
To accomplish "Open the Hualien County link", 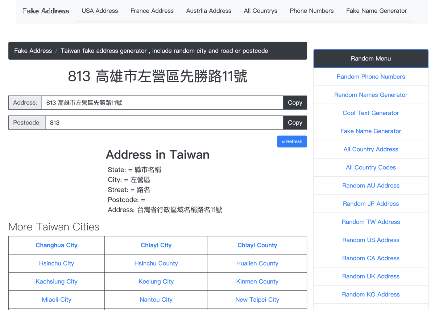I will (257, 263).
